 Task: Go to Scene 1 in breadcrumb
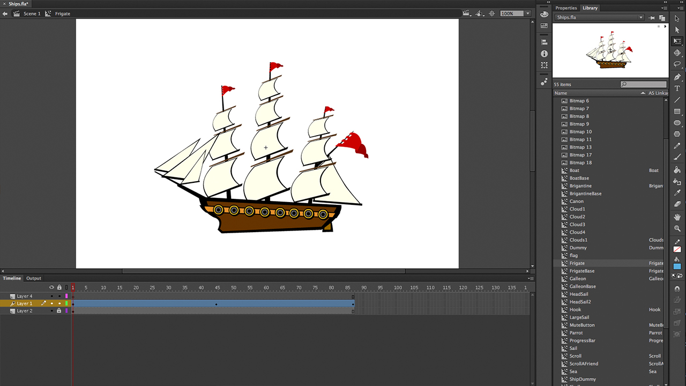click(x=32, y=13)
